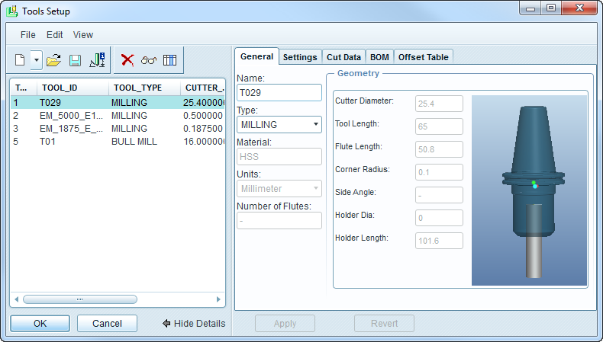The image size is (603, 342).
Task: Click the Flute Length field 50.8
Action: point(439,149)
